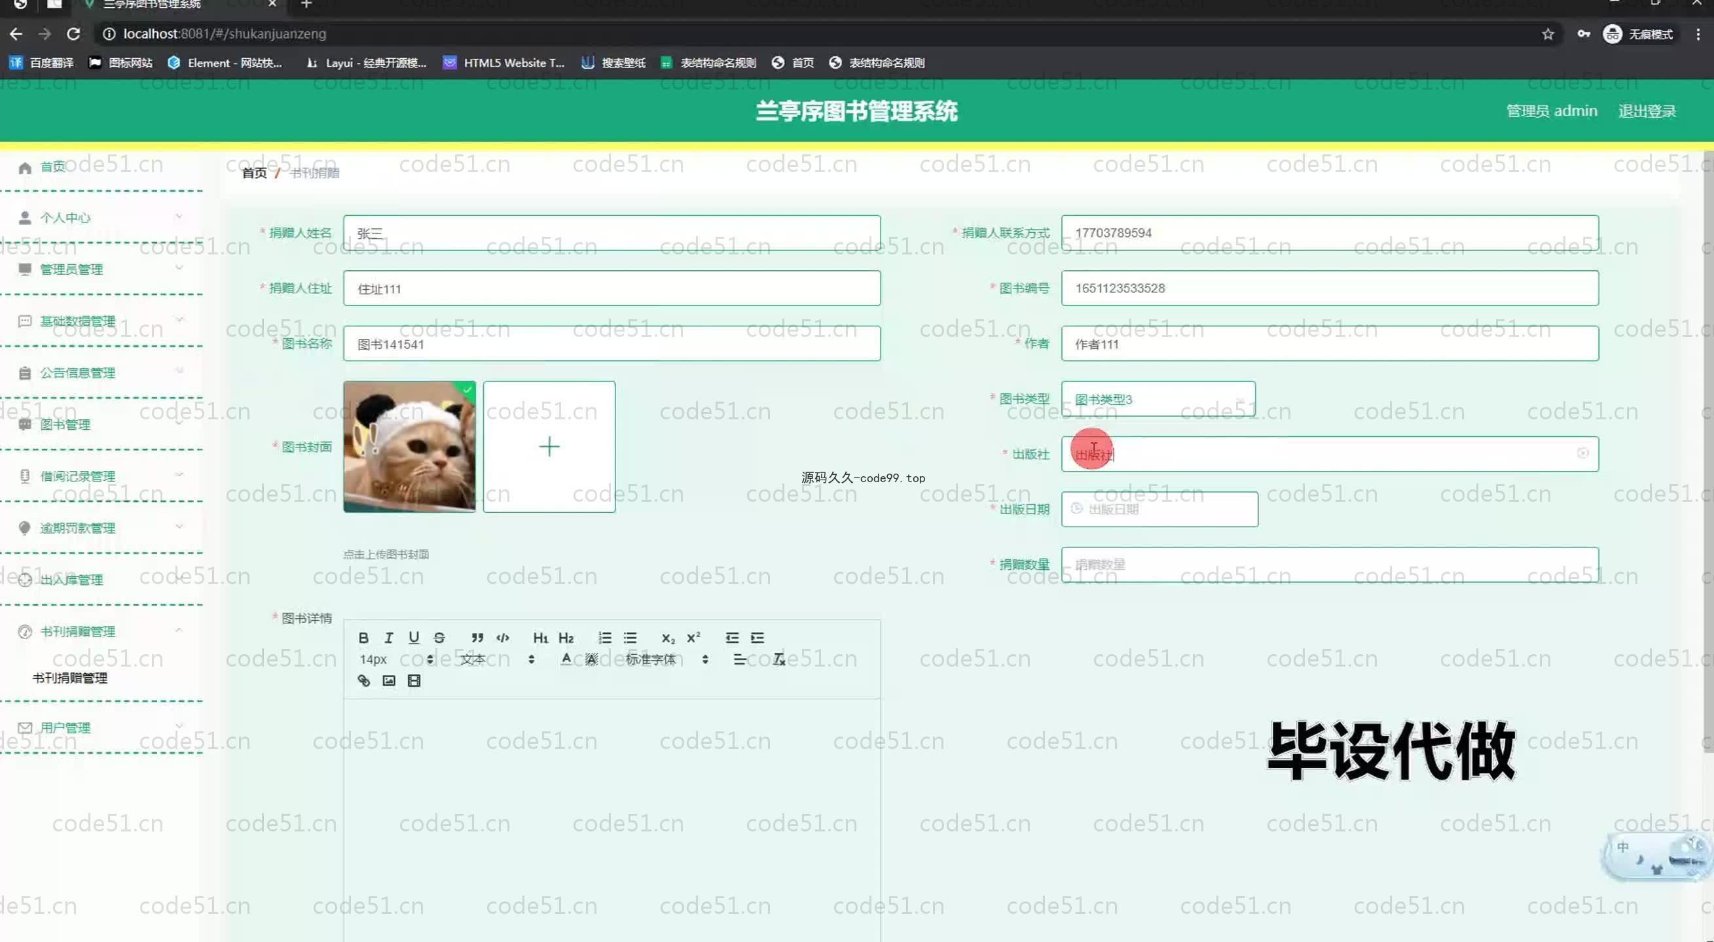Open the 图书类型 select box
This screenshot has width=1714, height=942.
click(1158, 399)
